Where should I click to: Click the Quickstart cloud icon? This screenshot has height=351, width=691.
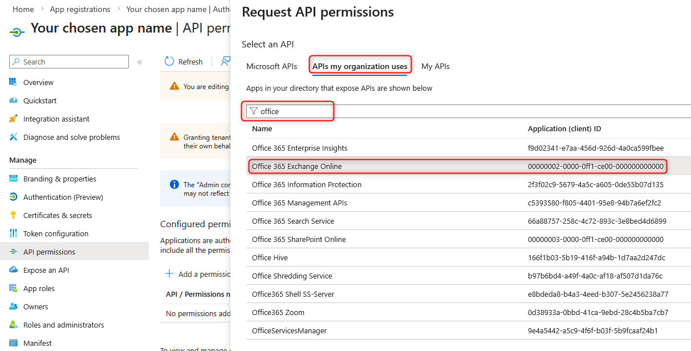point(13,100)
